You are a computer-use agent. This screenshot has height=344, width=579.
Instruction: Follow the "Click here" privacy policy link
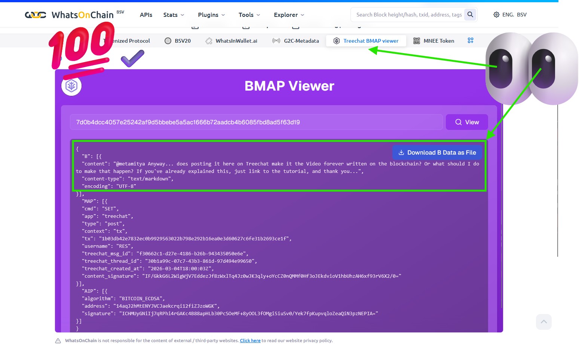point(250,341)
